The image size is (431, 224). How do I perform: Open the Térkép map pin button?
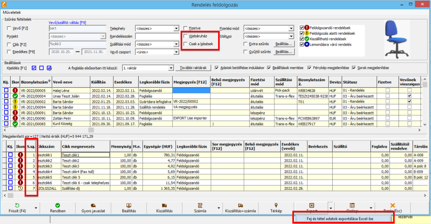pyautogui.click(x=276, y=208)
